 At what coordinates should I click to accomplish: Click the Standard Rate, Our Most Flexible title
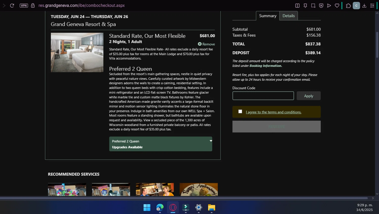[x=147, y=36]
